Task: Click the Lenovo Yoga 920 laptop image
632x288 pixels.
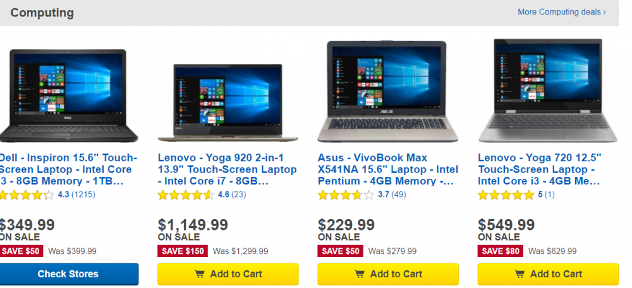Action: click(x=228, y=101)
